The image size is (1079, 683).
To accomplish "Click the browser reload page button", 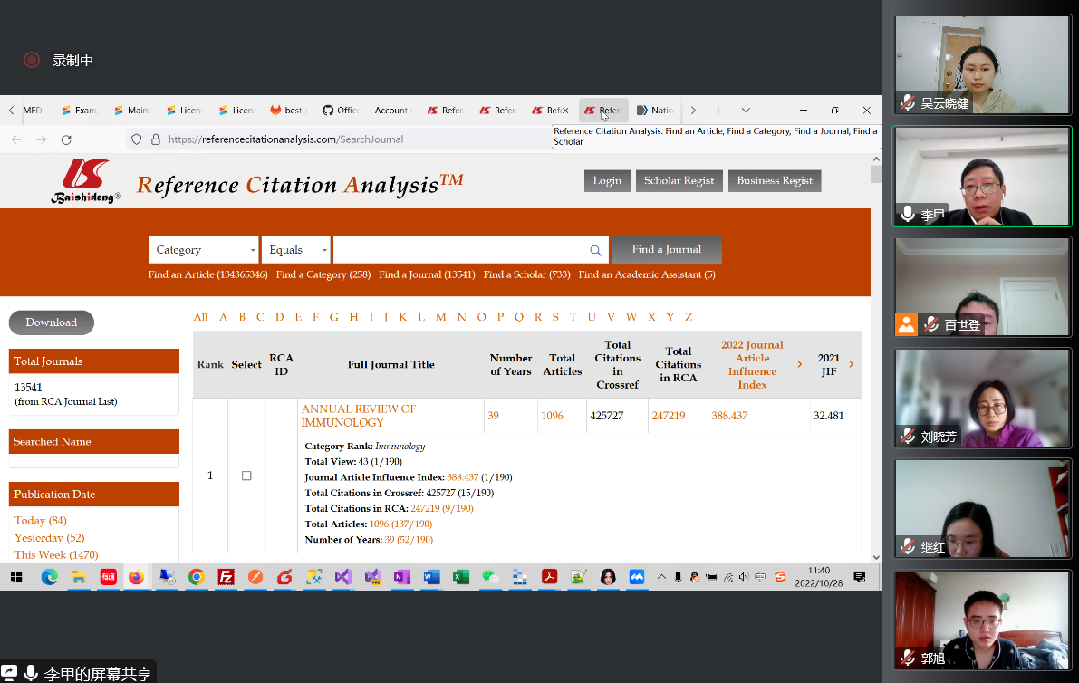I will coord(65,139).
